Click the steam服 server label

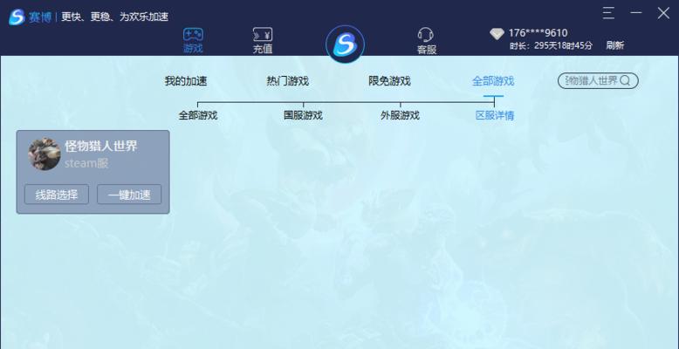[x=86, y=164]
